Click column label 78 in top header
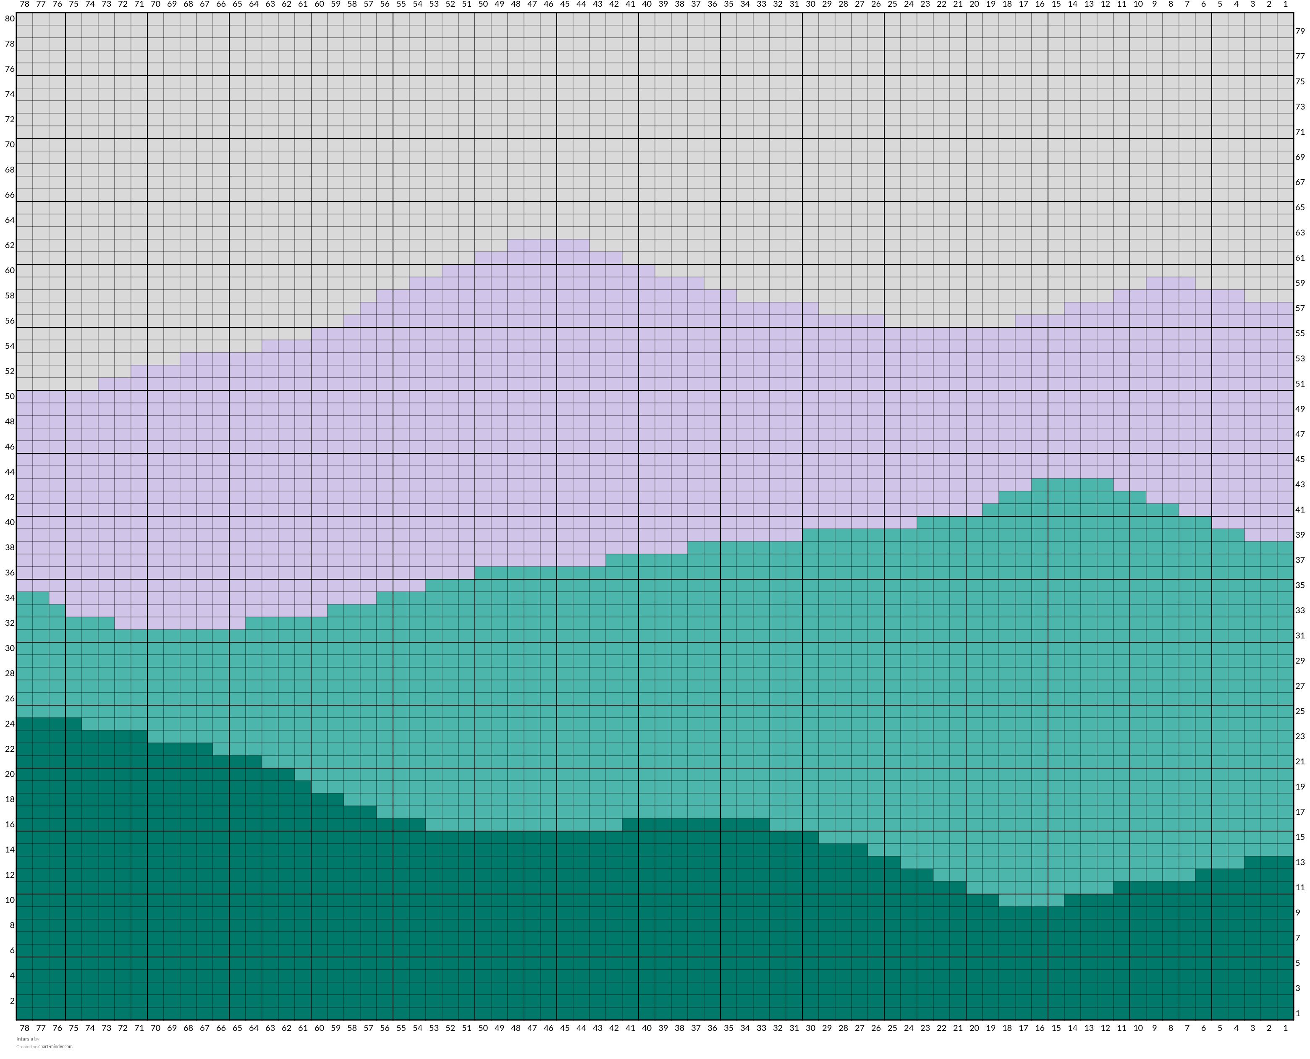1310x1059 pixels. pos(24,4)
